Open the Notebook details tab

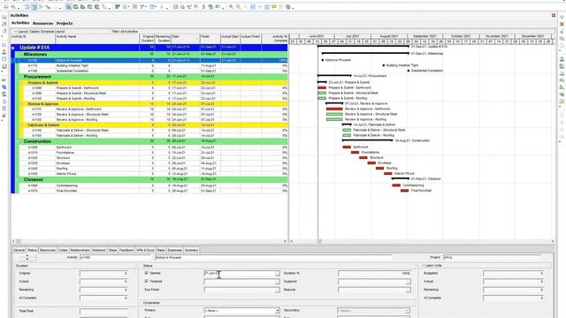pos(98,250)
